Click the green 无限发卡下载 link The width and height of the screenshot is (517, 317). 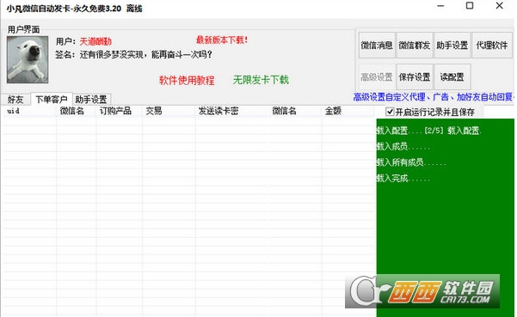point(261,80)
